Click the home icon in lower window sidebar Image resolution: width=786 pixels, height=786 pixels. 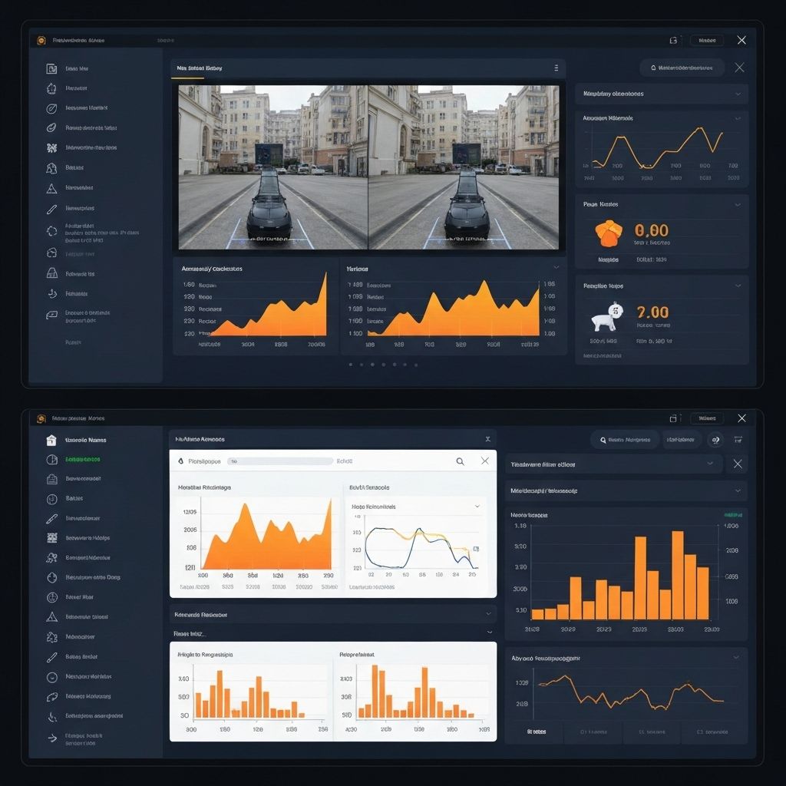pos(51,440)
